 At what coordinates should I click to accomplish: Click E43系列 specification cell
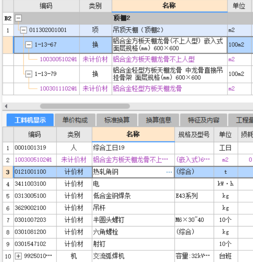click(x=194, y=196)
